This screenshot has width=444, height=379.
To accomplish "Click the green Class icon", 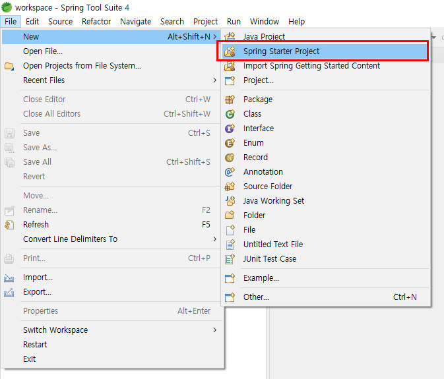I will [230, 114].
